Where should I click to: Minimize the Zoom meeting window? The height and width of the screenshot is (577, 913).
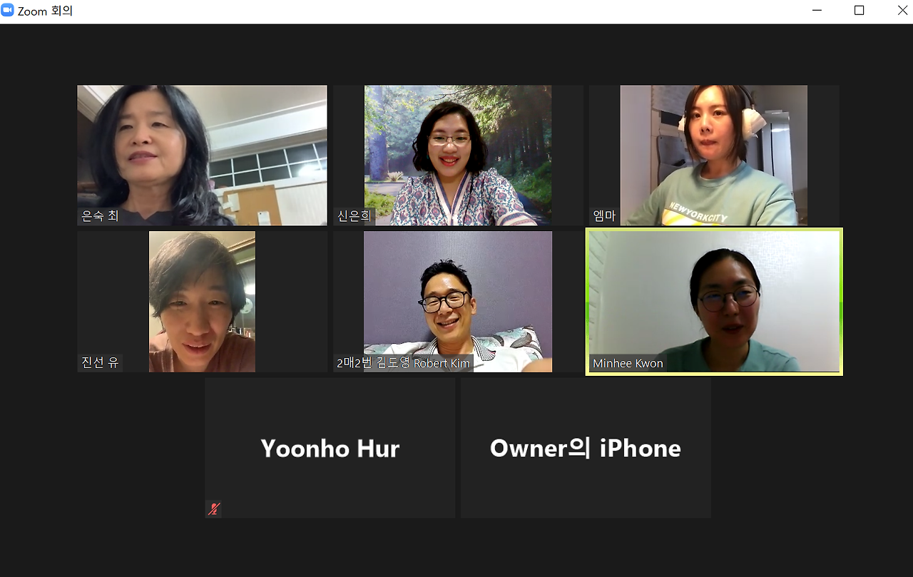pos(817,11)
